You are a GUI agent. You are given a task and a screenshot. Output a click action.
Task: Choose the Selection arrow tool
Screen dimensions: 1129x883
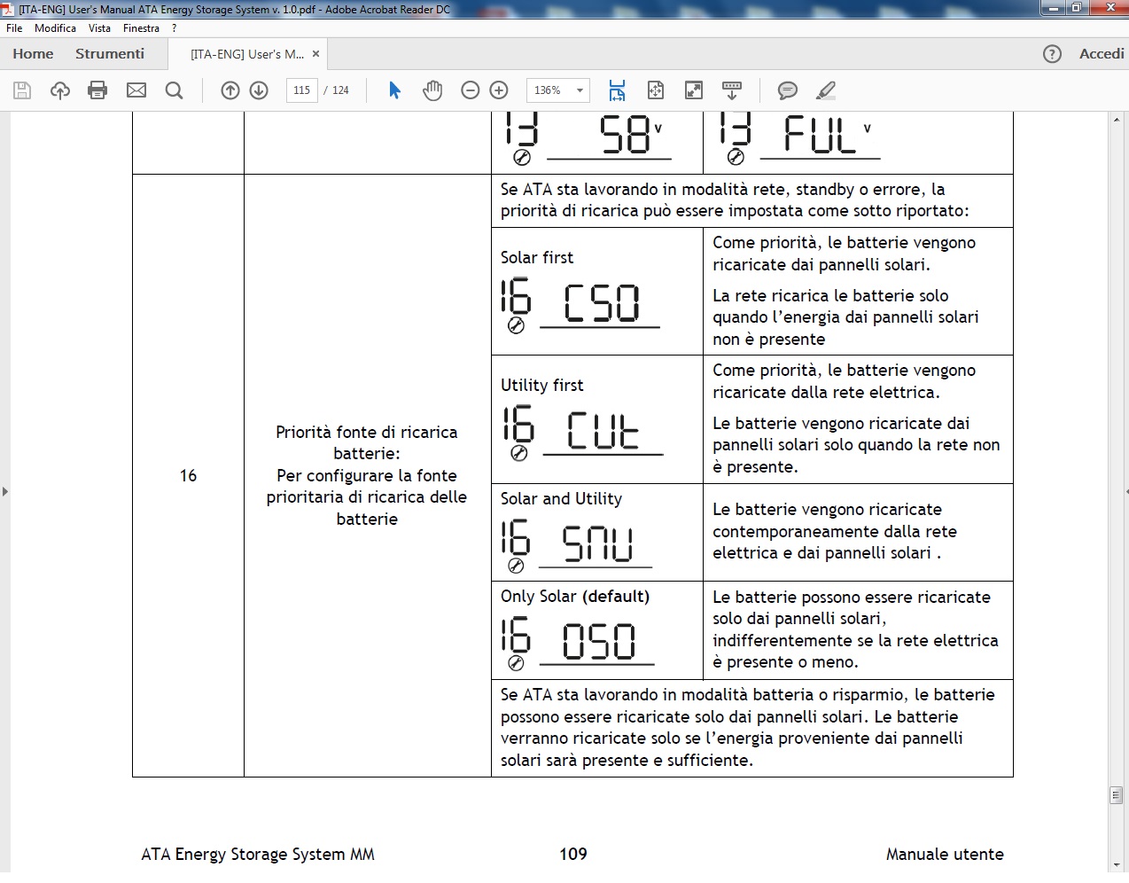click(x=395, y=90)
